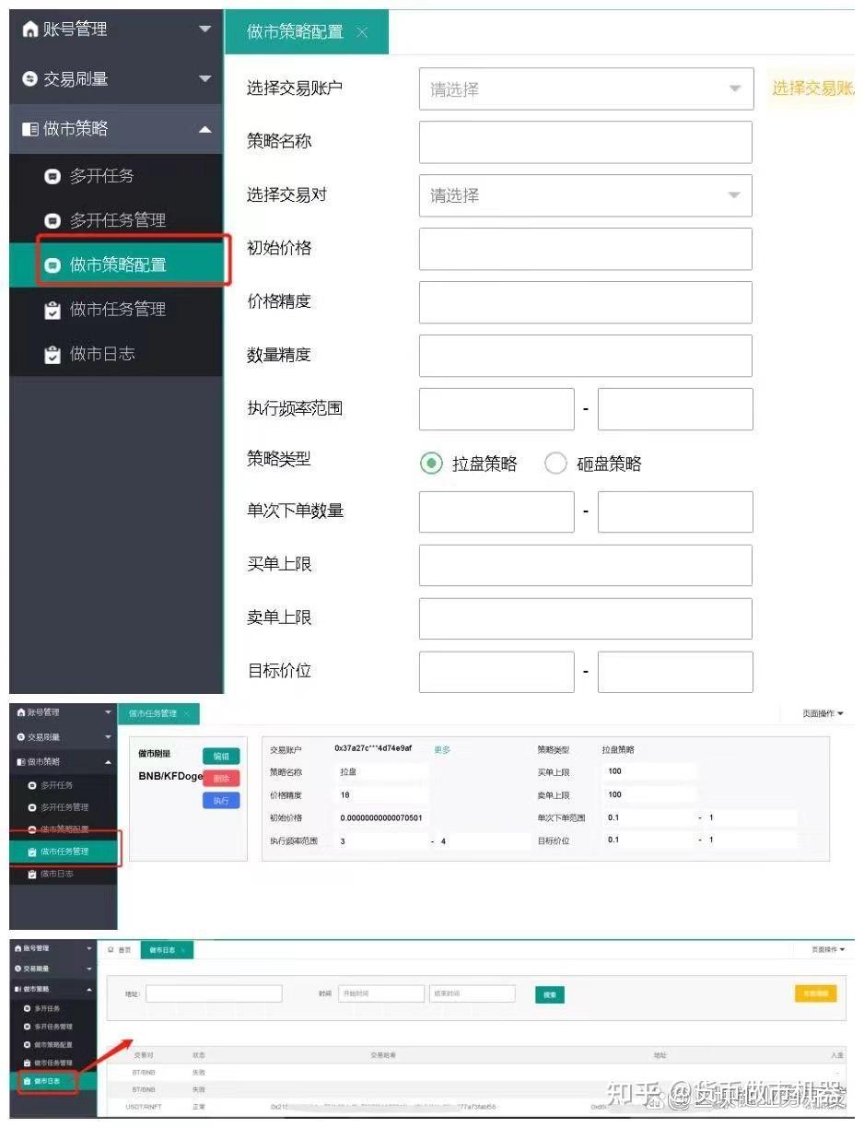
Task: Expand the 页面操作 dropdown menu
Action: [823, 714]
